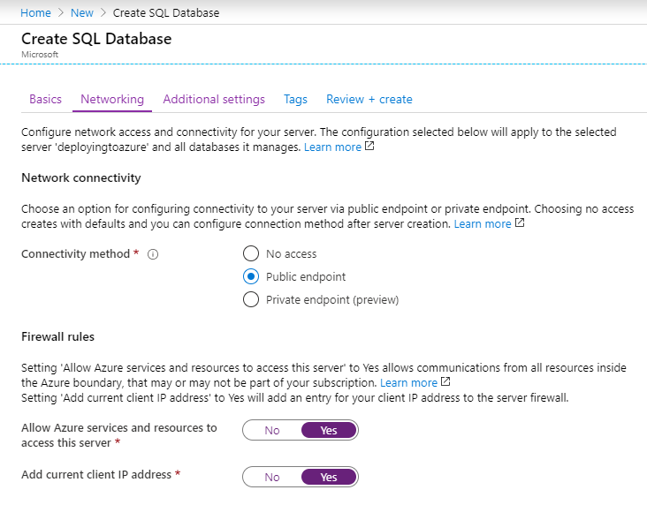Click external link icon beside Firewall rules Learn more
This screenshot has height=505, width=647.
tap(445, 382)
